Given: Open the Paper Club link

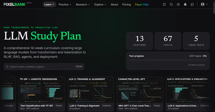Looking at the screenshot, I should pyautogui.click(x=142, y=5).
